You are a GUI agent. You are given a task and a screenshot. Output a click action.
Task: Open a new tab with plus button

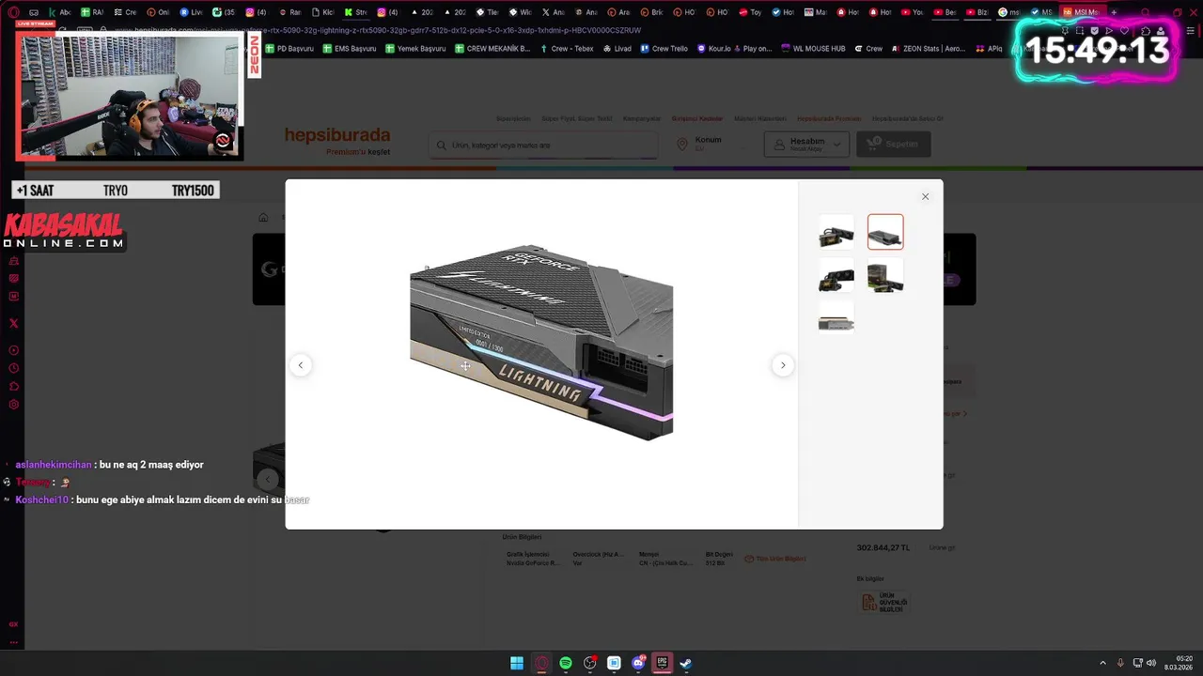pyautogui.click(x=1114, y=12)
